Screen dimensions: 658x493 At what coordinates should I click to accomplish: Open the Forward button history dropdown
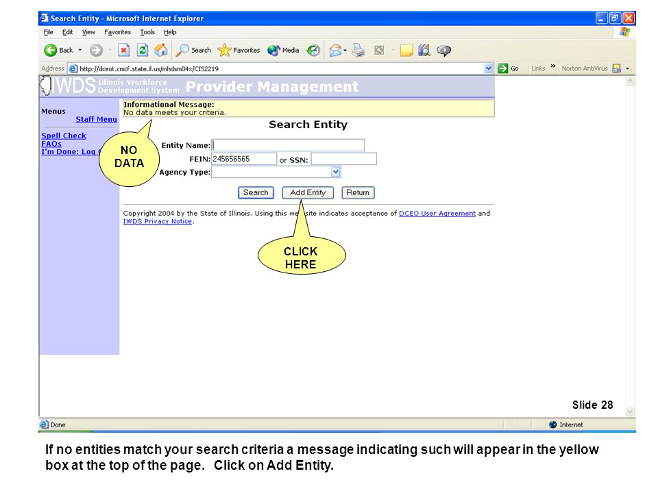[x=110, y=50]
